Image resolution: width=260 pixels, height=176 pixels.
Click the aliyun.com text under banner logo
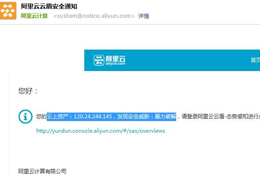[116, 63]
